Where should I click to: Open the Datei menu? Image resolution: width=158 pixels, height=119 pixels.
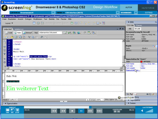[4, 19]
